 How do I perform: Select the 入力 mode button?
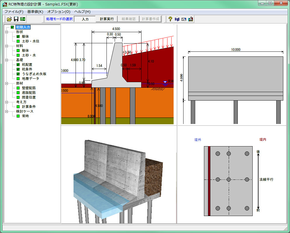tap(85, 19)
